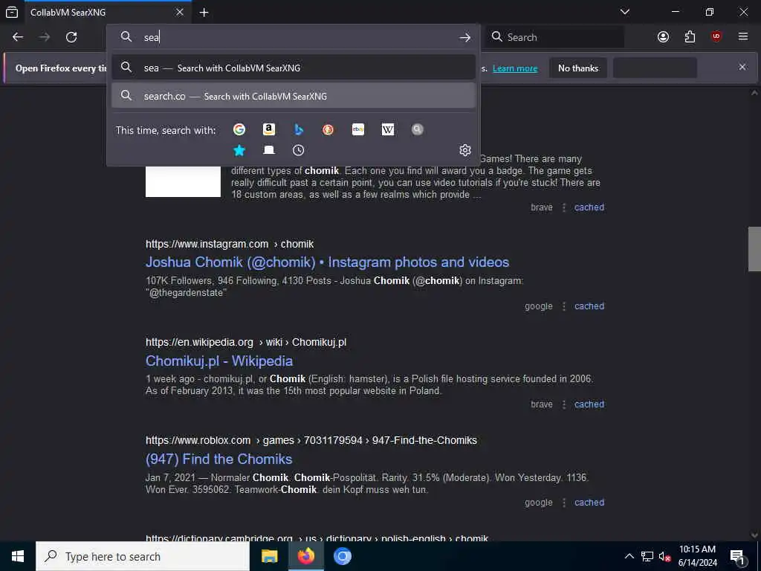The image size is (761, 571).
Task: Click the https://www.instagram.com › chomik URL
Action: [x=230, y=244]
